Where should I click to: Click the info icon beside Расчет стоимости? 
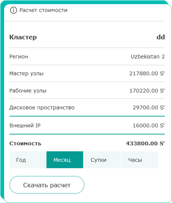coord(13,10)
